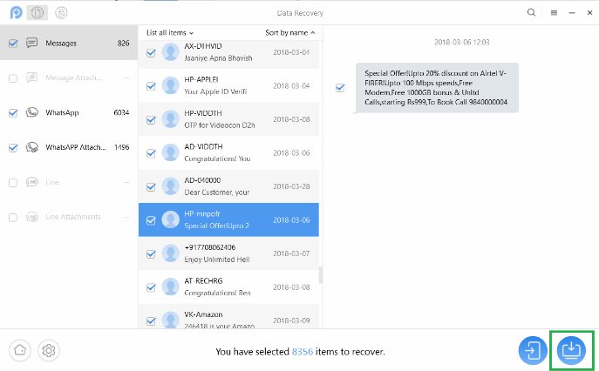Uncheck the +917708062406 conversation checkbox
Viewport: 599px width, 371px height.
(151, 254)
